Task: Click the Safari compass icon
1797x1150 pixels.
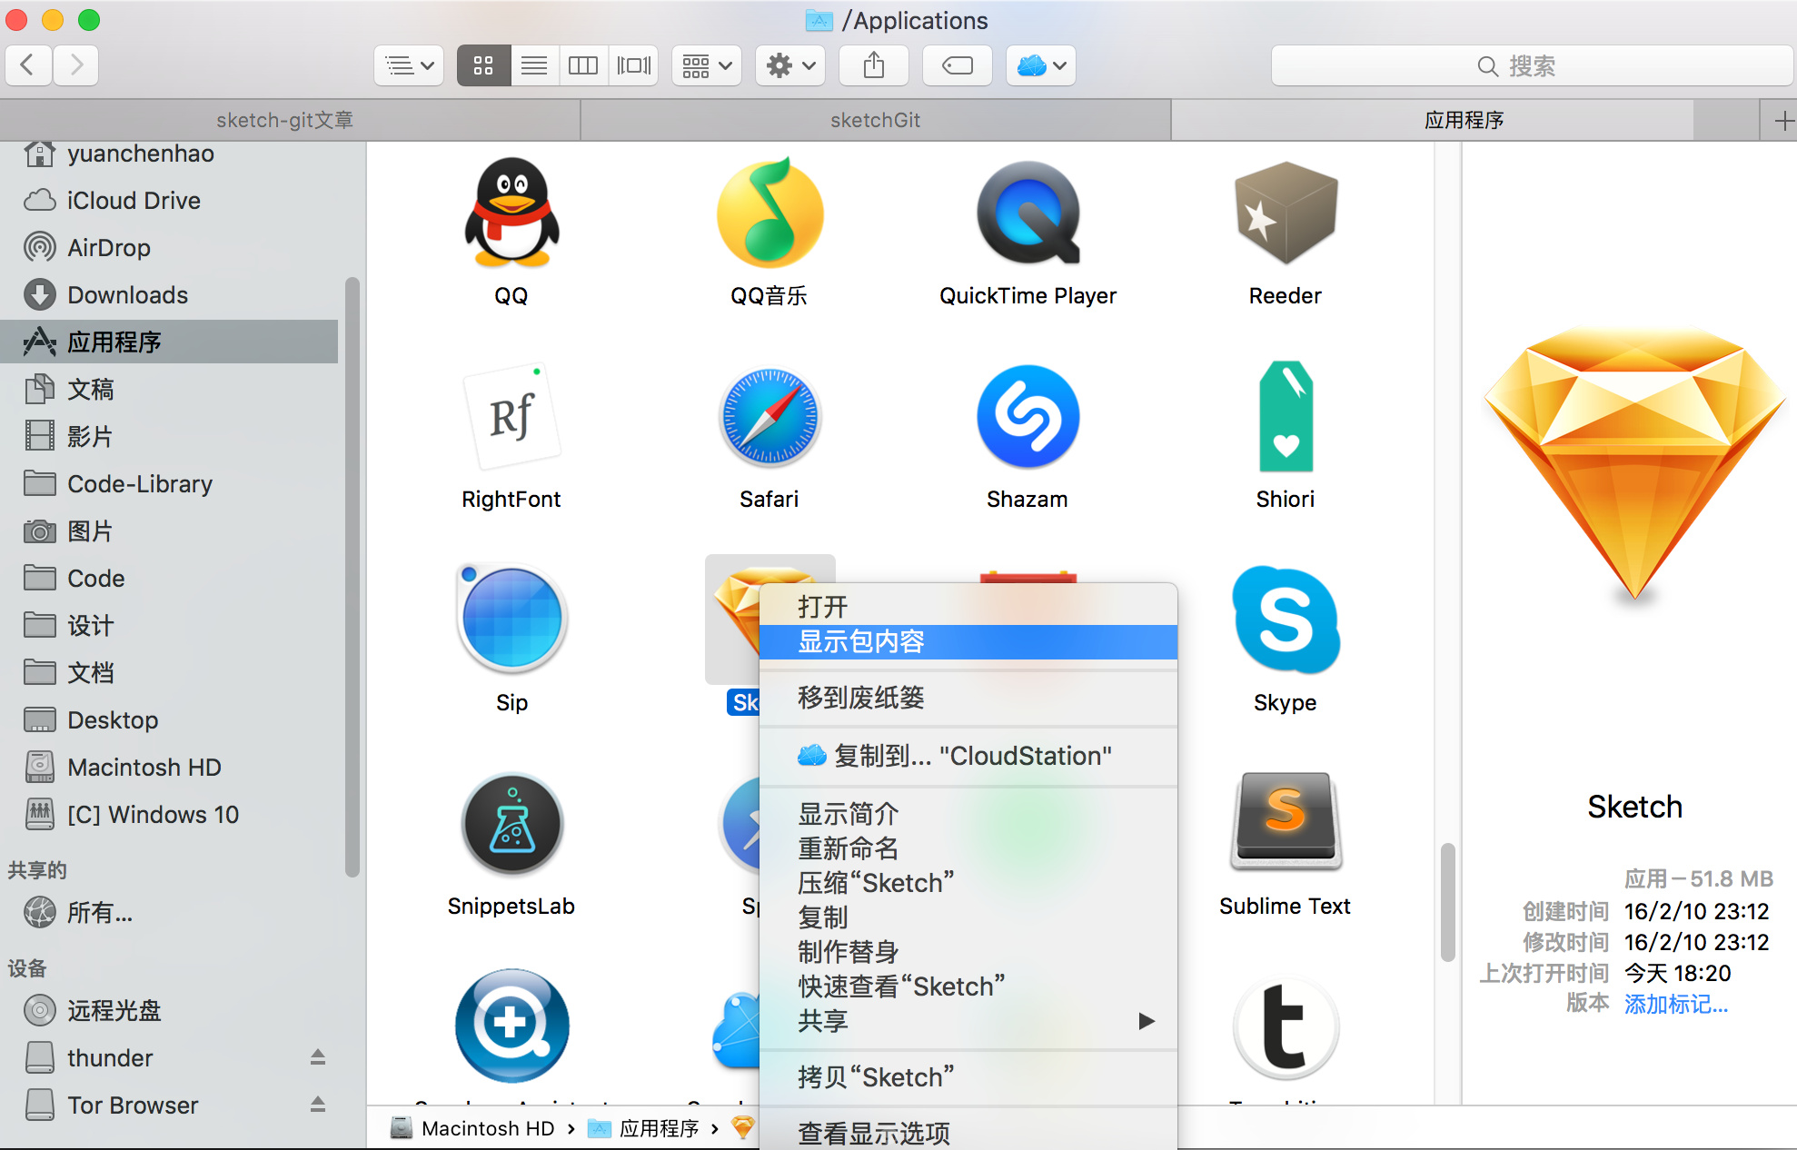Action: [769, 418]
